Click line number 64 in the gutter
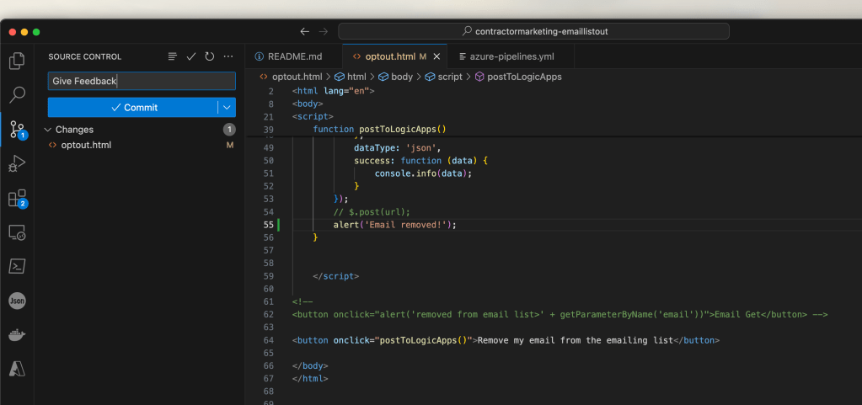Image resolution: width=862 pixels, height=405 pixels. click(268, 340)
